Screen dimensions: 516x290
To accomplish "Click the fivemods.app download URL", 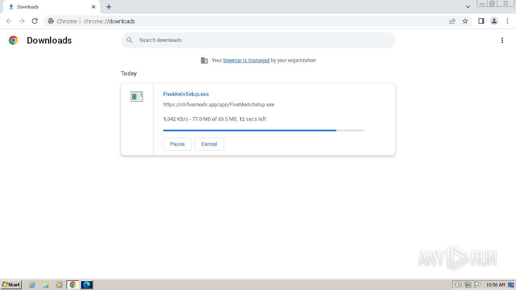I will tap(219, 105).
